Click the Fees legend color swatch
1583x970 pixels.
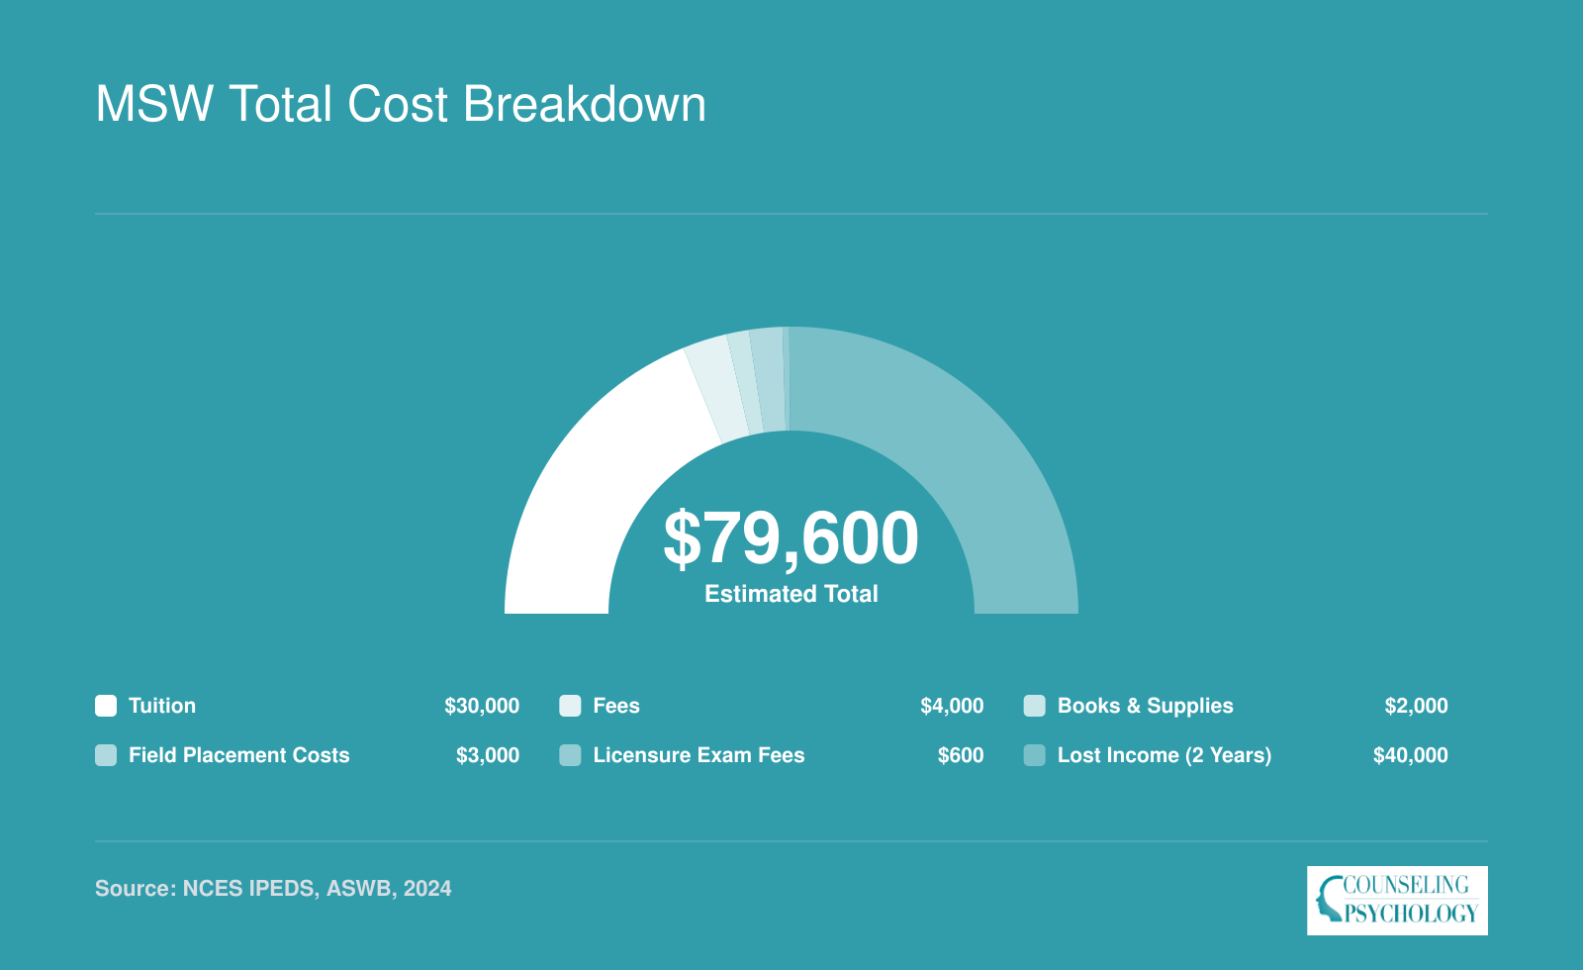tap(570, 706)
